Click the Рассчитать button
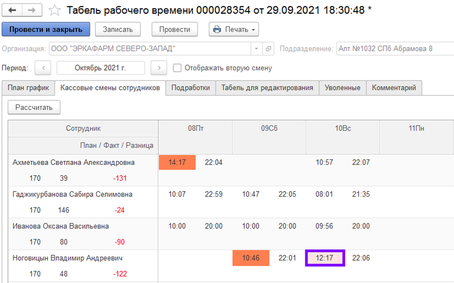 pos(34,107)
